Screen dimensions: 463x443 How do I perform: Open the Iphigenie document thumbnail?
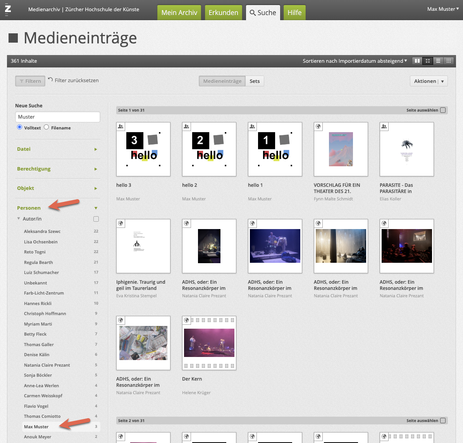(143, 246)
